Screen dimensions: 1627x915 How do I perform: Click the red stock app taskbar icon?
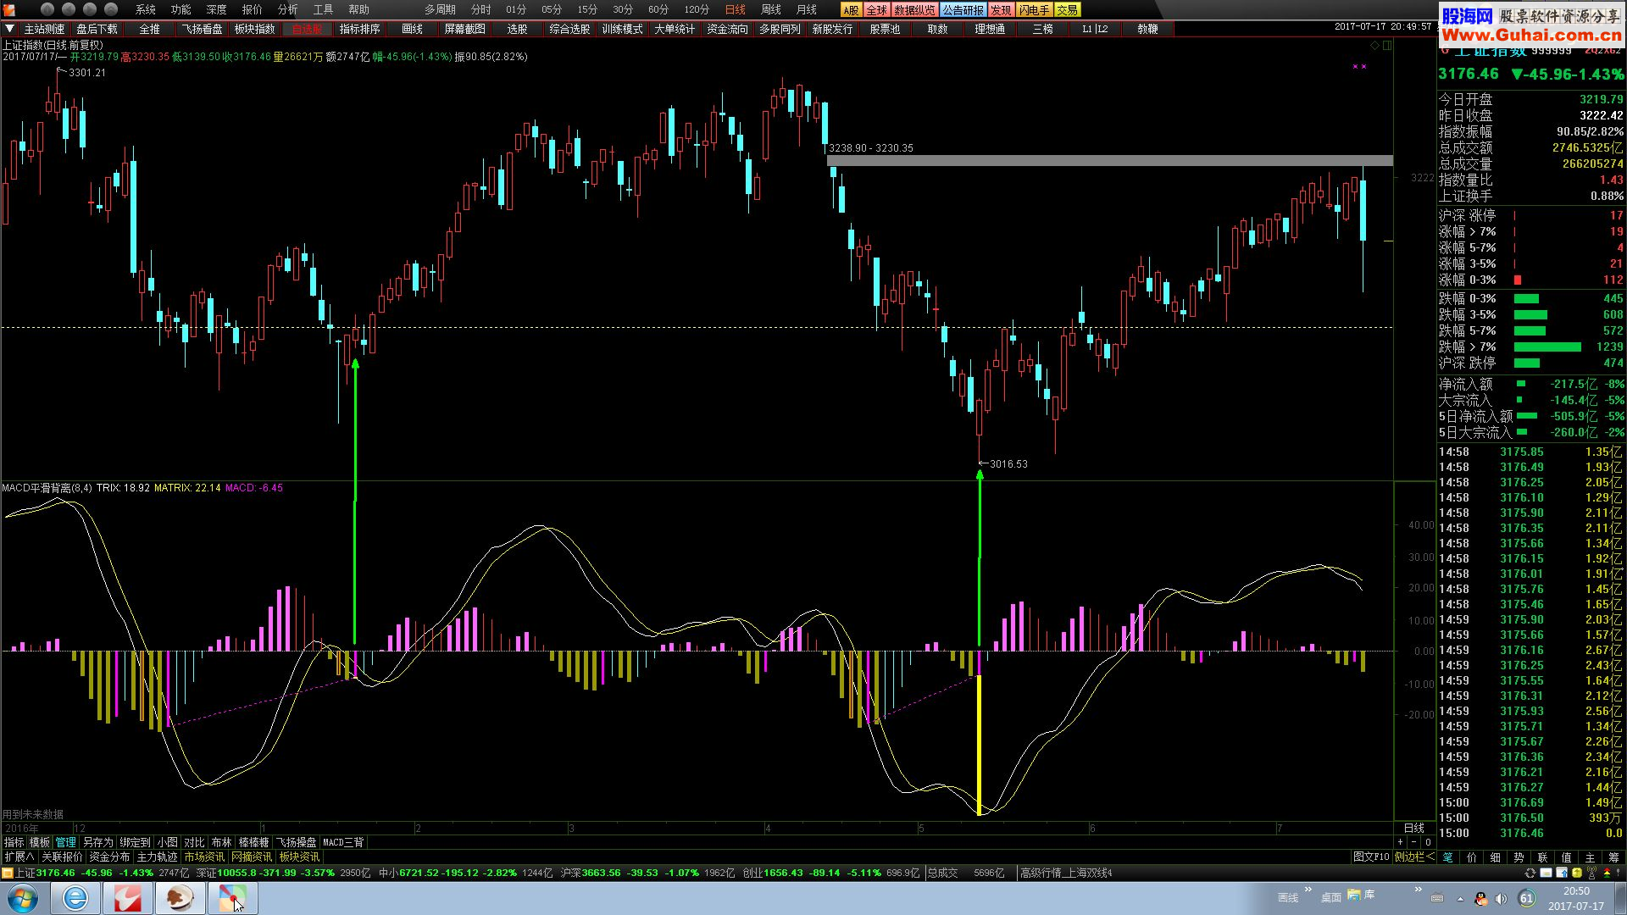tap(128, 898)
